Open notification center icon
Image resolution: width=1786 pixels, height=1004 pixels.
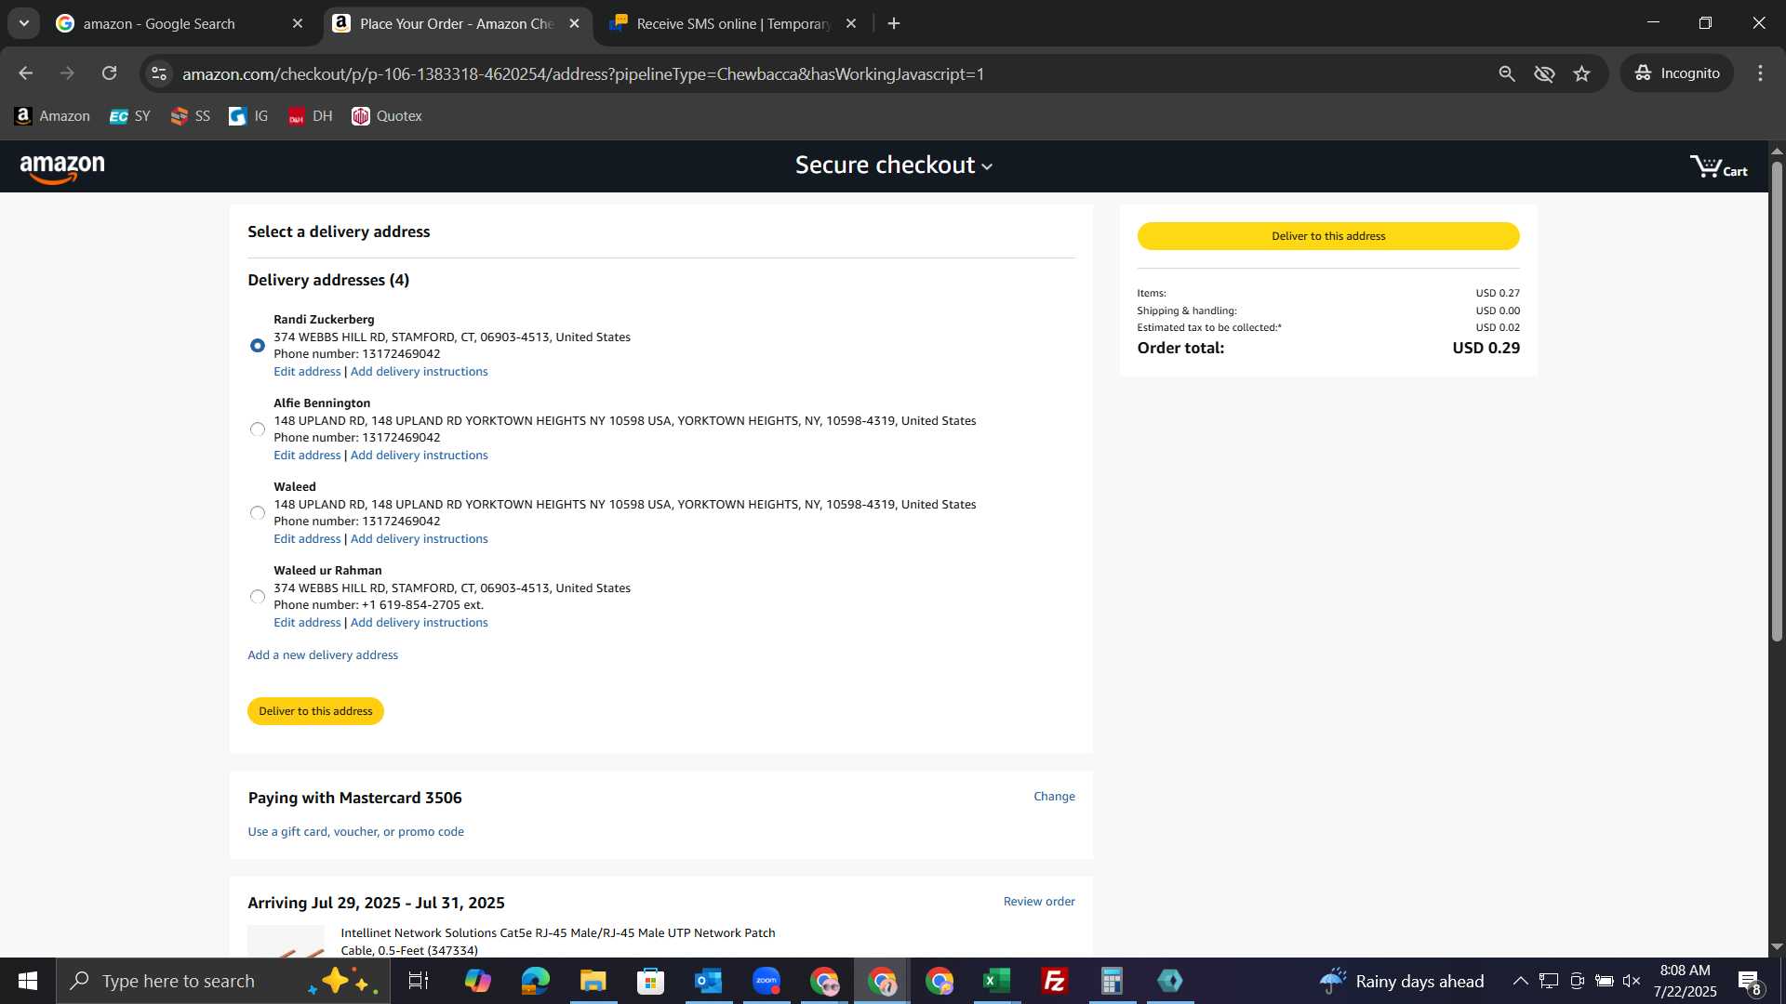[x=1750, y=981]
